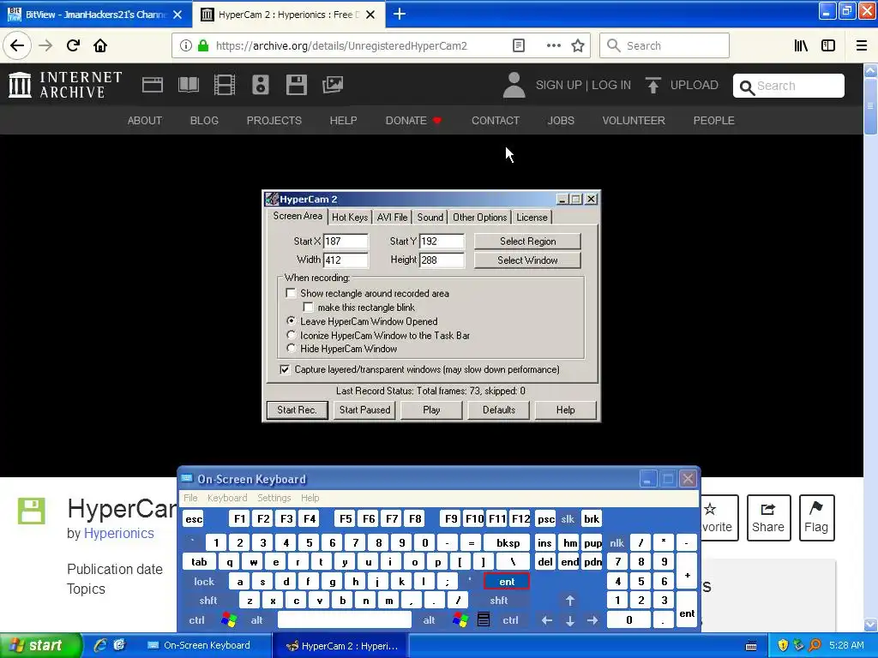878x658 pixels.
Task: Click Internet Archive search box
Action: point(789,86)
